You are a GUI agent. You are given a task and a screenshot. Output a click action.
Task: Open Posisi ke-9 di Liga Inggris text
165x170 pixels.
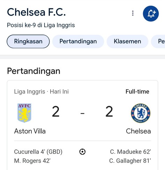tap(41, 25)
